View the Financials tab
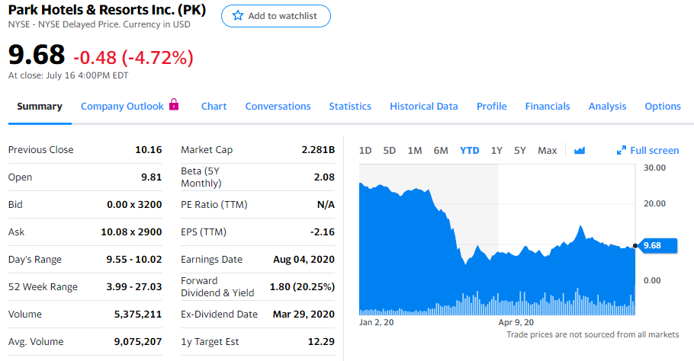 548,106
